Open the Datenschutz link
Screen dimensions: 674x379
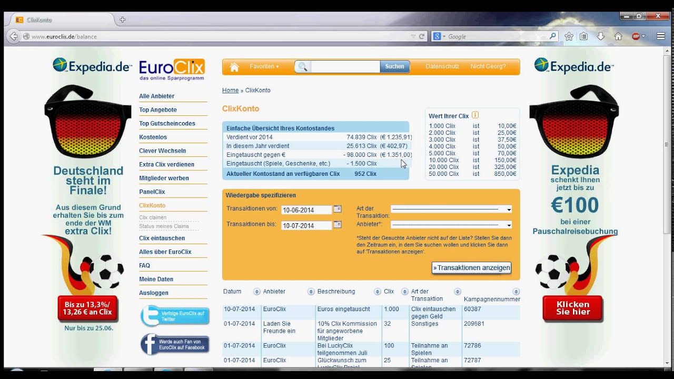pos(442,67)
